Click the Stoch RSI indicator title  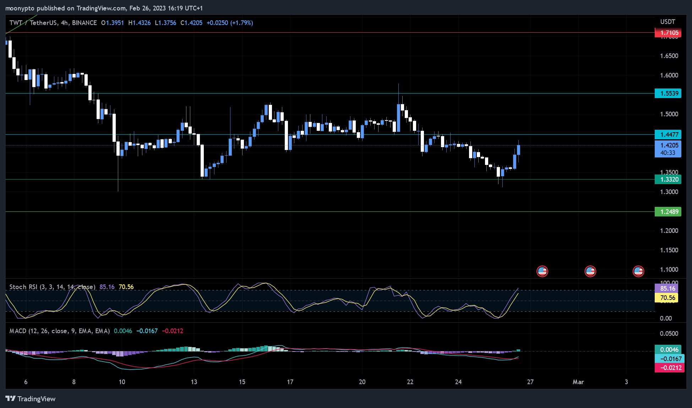pyautogui.click(x=52, y=287)
